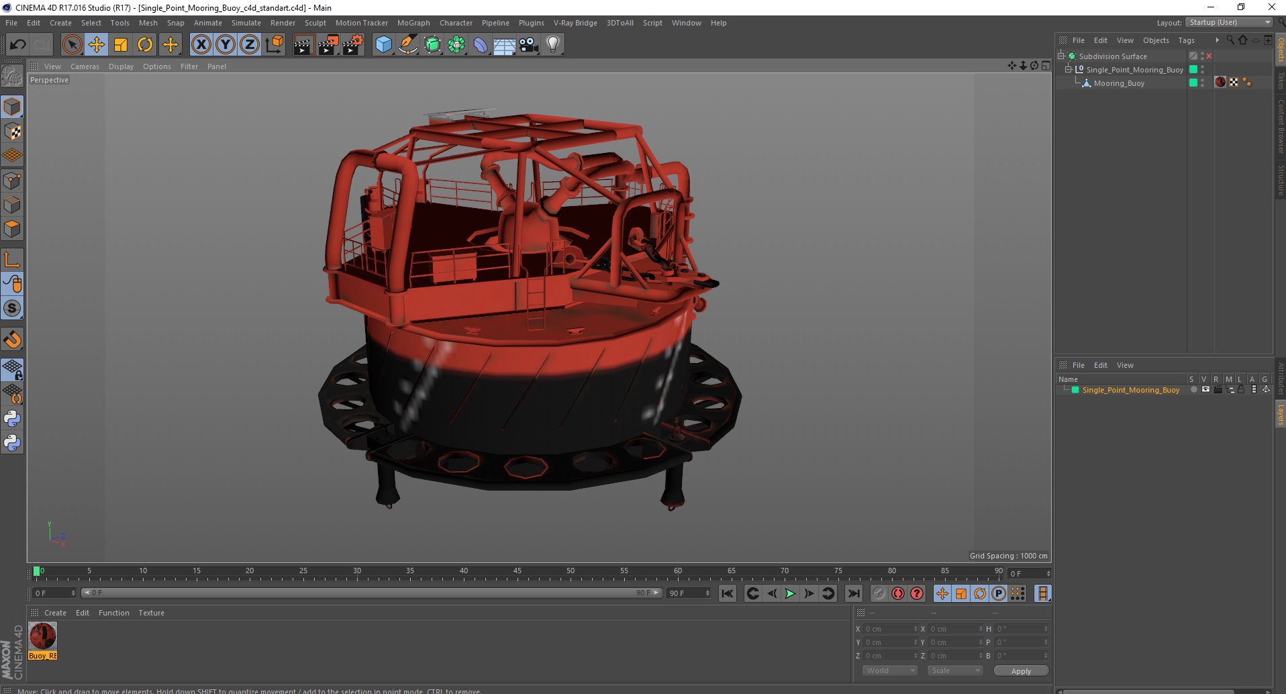Screen dimensions: 1286x694
Task: Collapse the Subdivision Surface tree item
Action: tap(1061, 56)
